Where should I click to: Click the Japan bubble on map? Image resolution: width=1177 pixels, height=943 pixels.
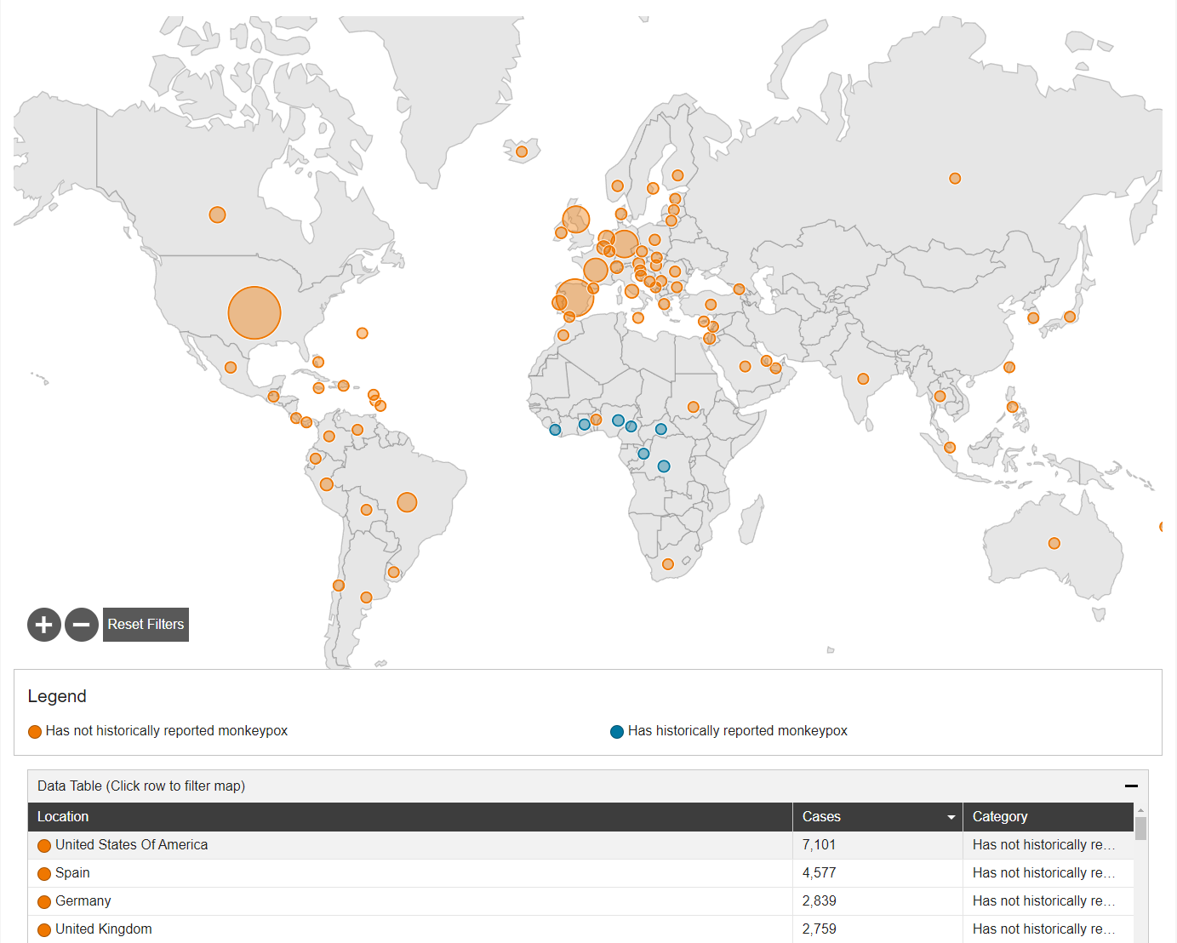click(x=1070, y=317)
